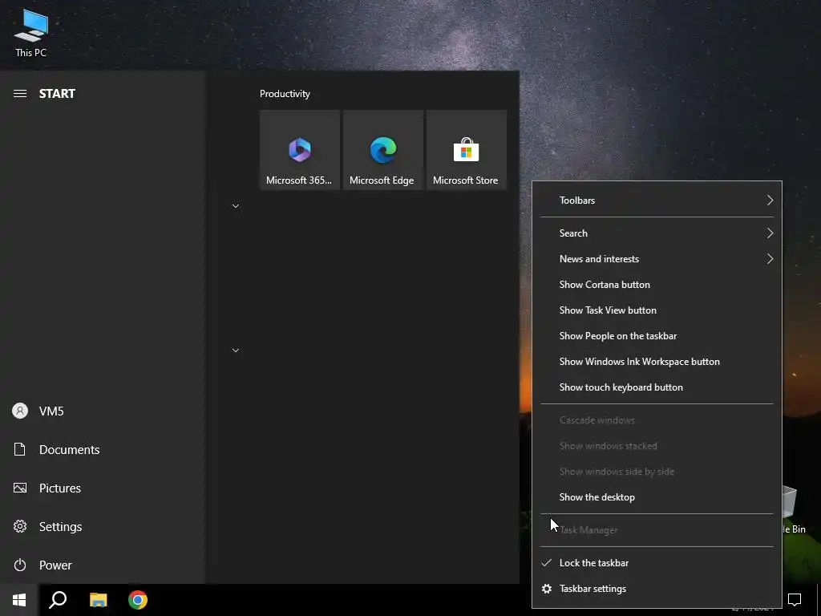821x616 pixels.
Task: Launch the Microsoft Edge tile
Action: pos(382,150)
